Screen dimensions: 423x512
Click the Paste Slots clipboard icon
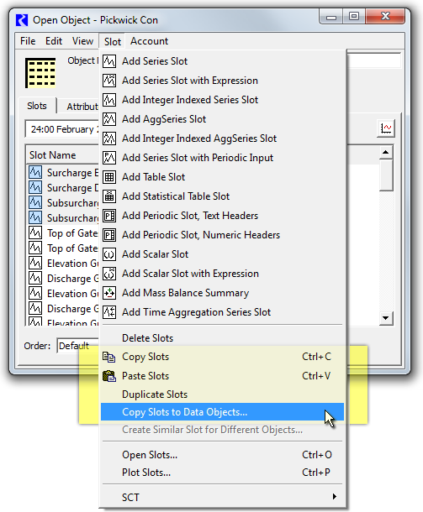click(x=109, y=376)
